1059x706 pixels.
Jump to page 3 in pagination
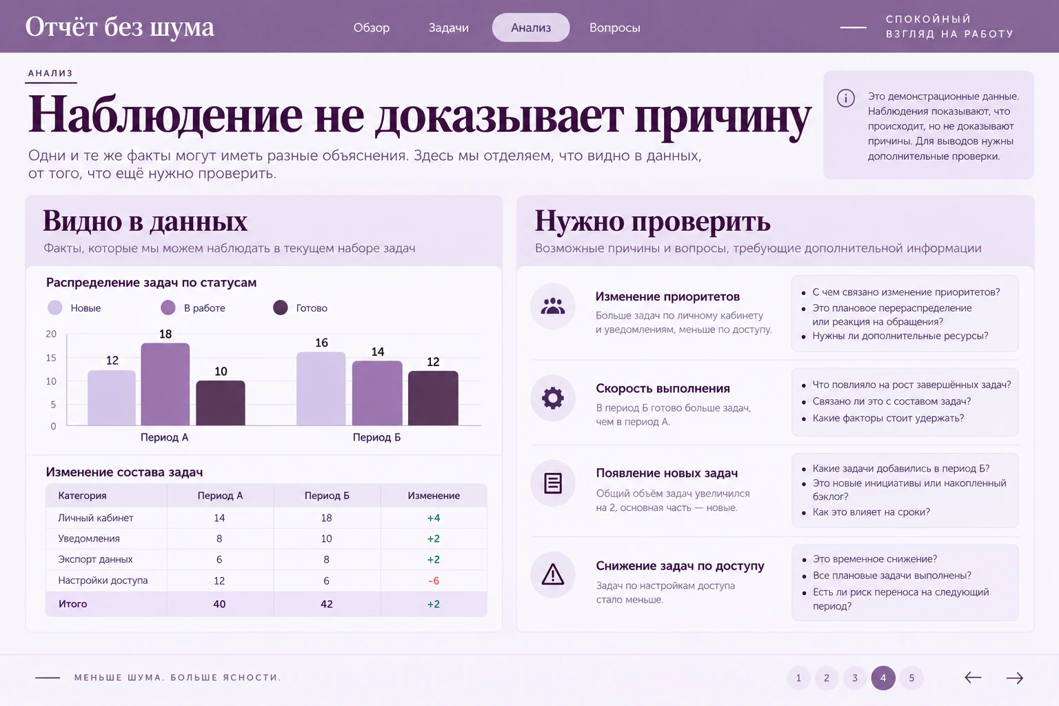[855, 678]
